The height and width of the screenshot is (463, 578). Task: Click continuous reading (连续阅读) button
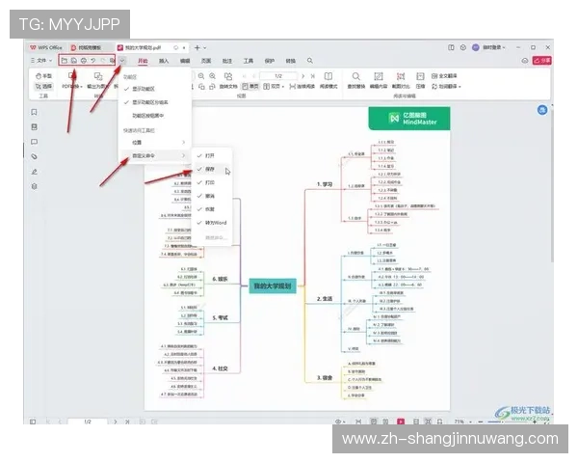pyautogui.click(x=302, y=87)
